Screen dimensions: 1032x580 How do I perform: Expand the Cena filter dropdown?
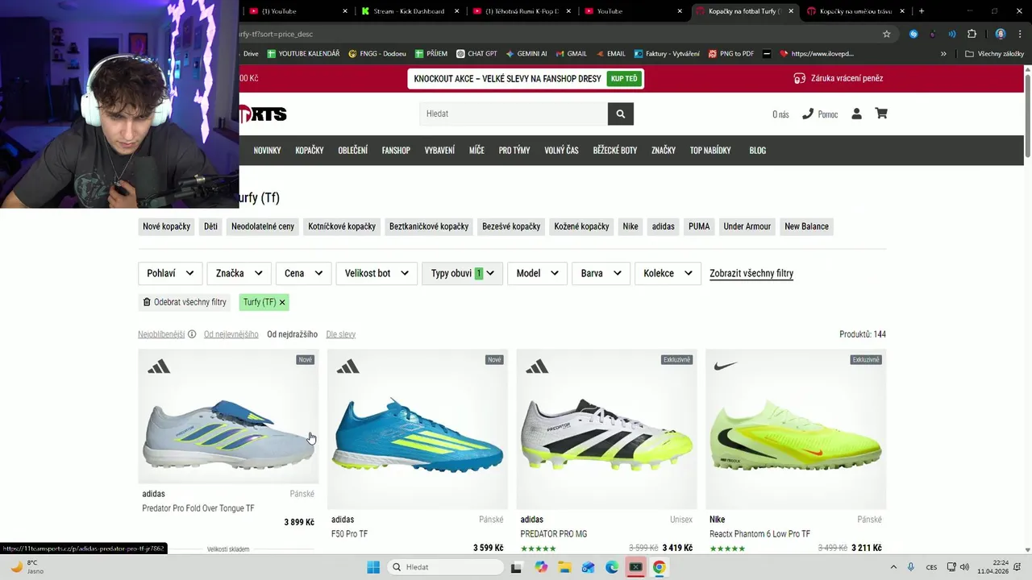point(303,273)
